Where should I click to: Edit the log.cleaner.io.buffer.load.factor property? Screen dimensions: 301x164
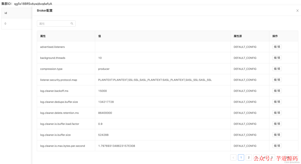(277, 124)
